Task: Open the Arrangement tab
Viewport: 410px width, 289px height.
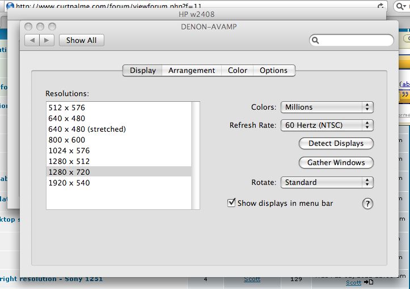Action: tap(192, 71)
